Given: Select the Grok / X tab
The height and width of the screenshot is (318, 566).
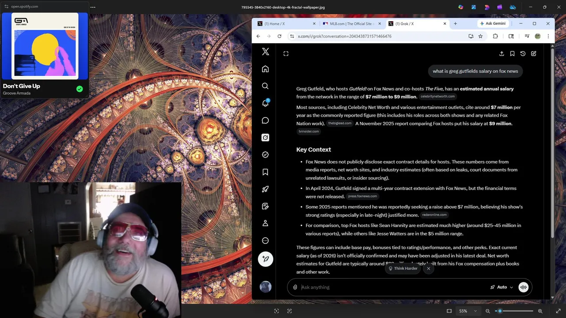Looking at the screenshot, I should [417, 23].
